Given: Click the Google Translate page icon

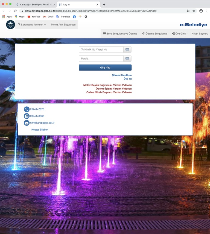Looking at the screenshot, I should 188,11.
